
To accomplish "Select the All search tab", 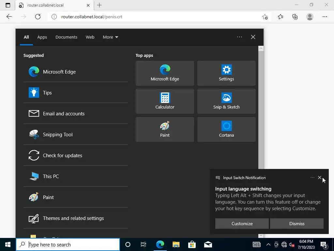I will coord(26,37).
